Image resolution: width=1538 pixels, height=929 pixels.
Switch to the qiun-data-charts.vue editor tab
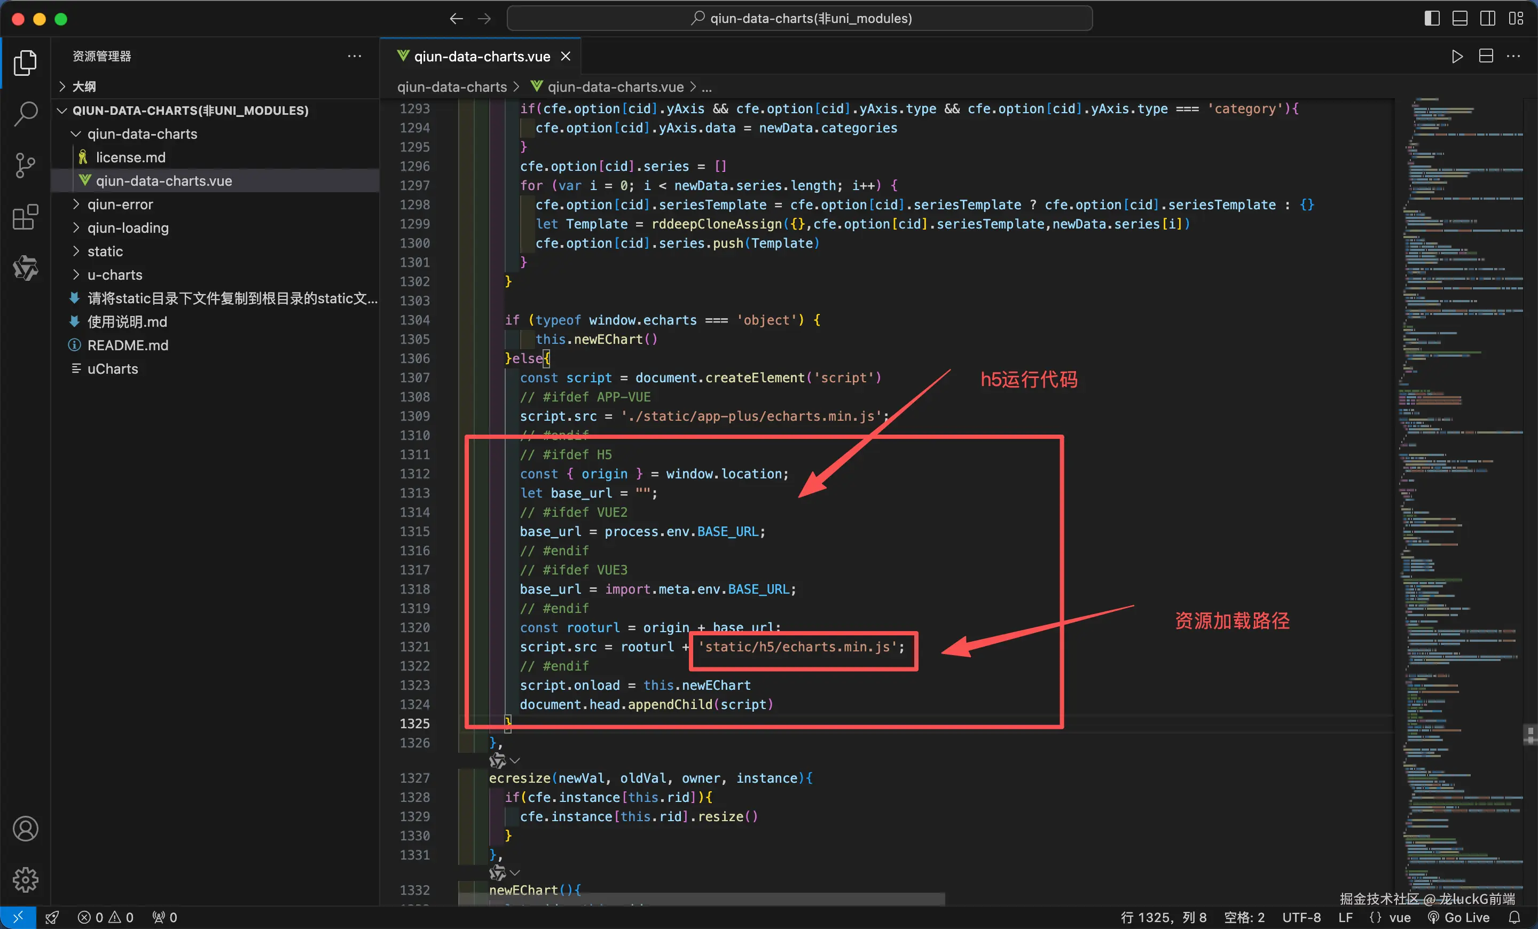481,57
